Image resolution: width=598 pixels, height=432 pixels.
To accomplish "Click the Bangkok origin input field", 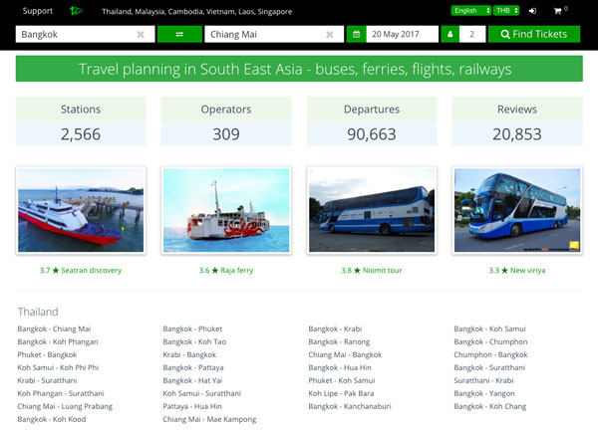I will point(75,34).
